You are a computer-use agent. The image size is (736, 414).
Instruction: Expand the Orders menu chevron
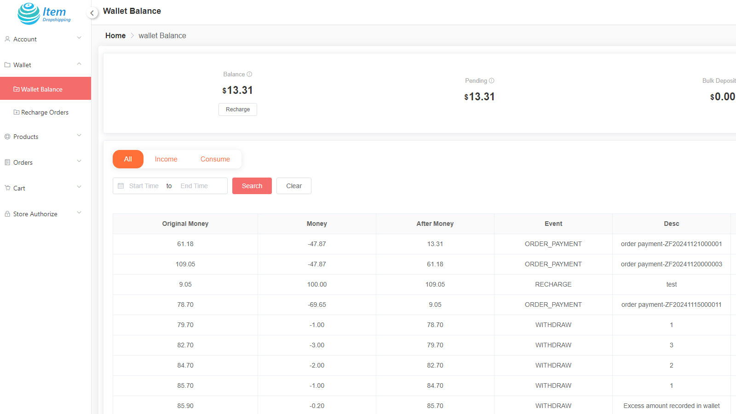click(x=79, y=161)
